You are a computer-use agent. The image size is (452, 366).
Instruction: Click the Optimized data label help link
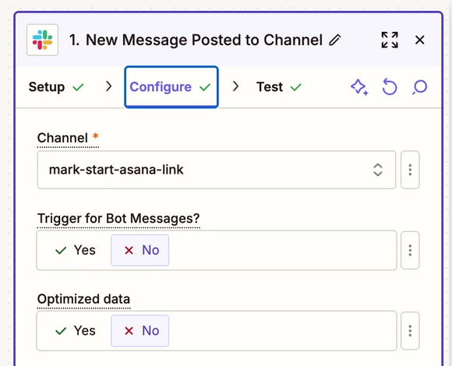(83, 299)
